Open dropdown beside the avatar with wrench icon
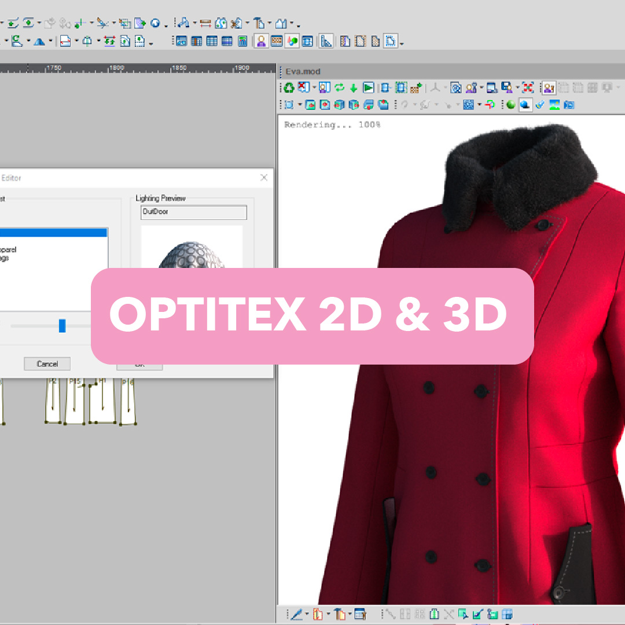Viewport: 625px width, 625px height. coord(481,88)
